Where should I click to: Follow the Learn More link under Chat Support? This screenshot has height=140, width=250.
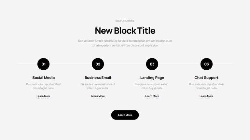pos(206,96)
